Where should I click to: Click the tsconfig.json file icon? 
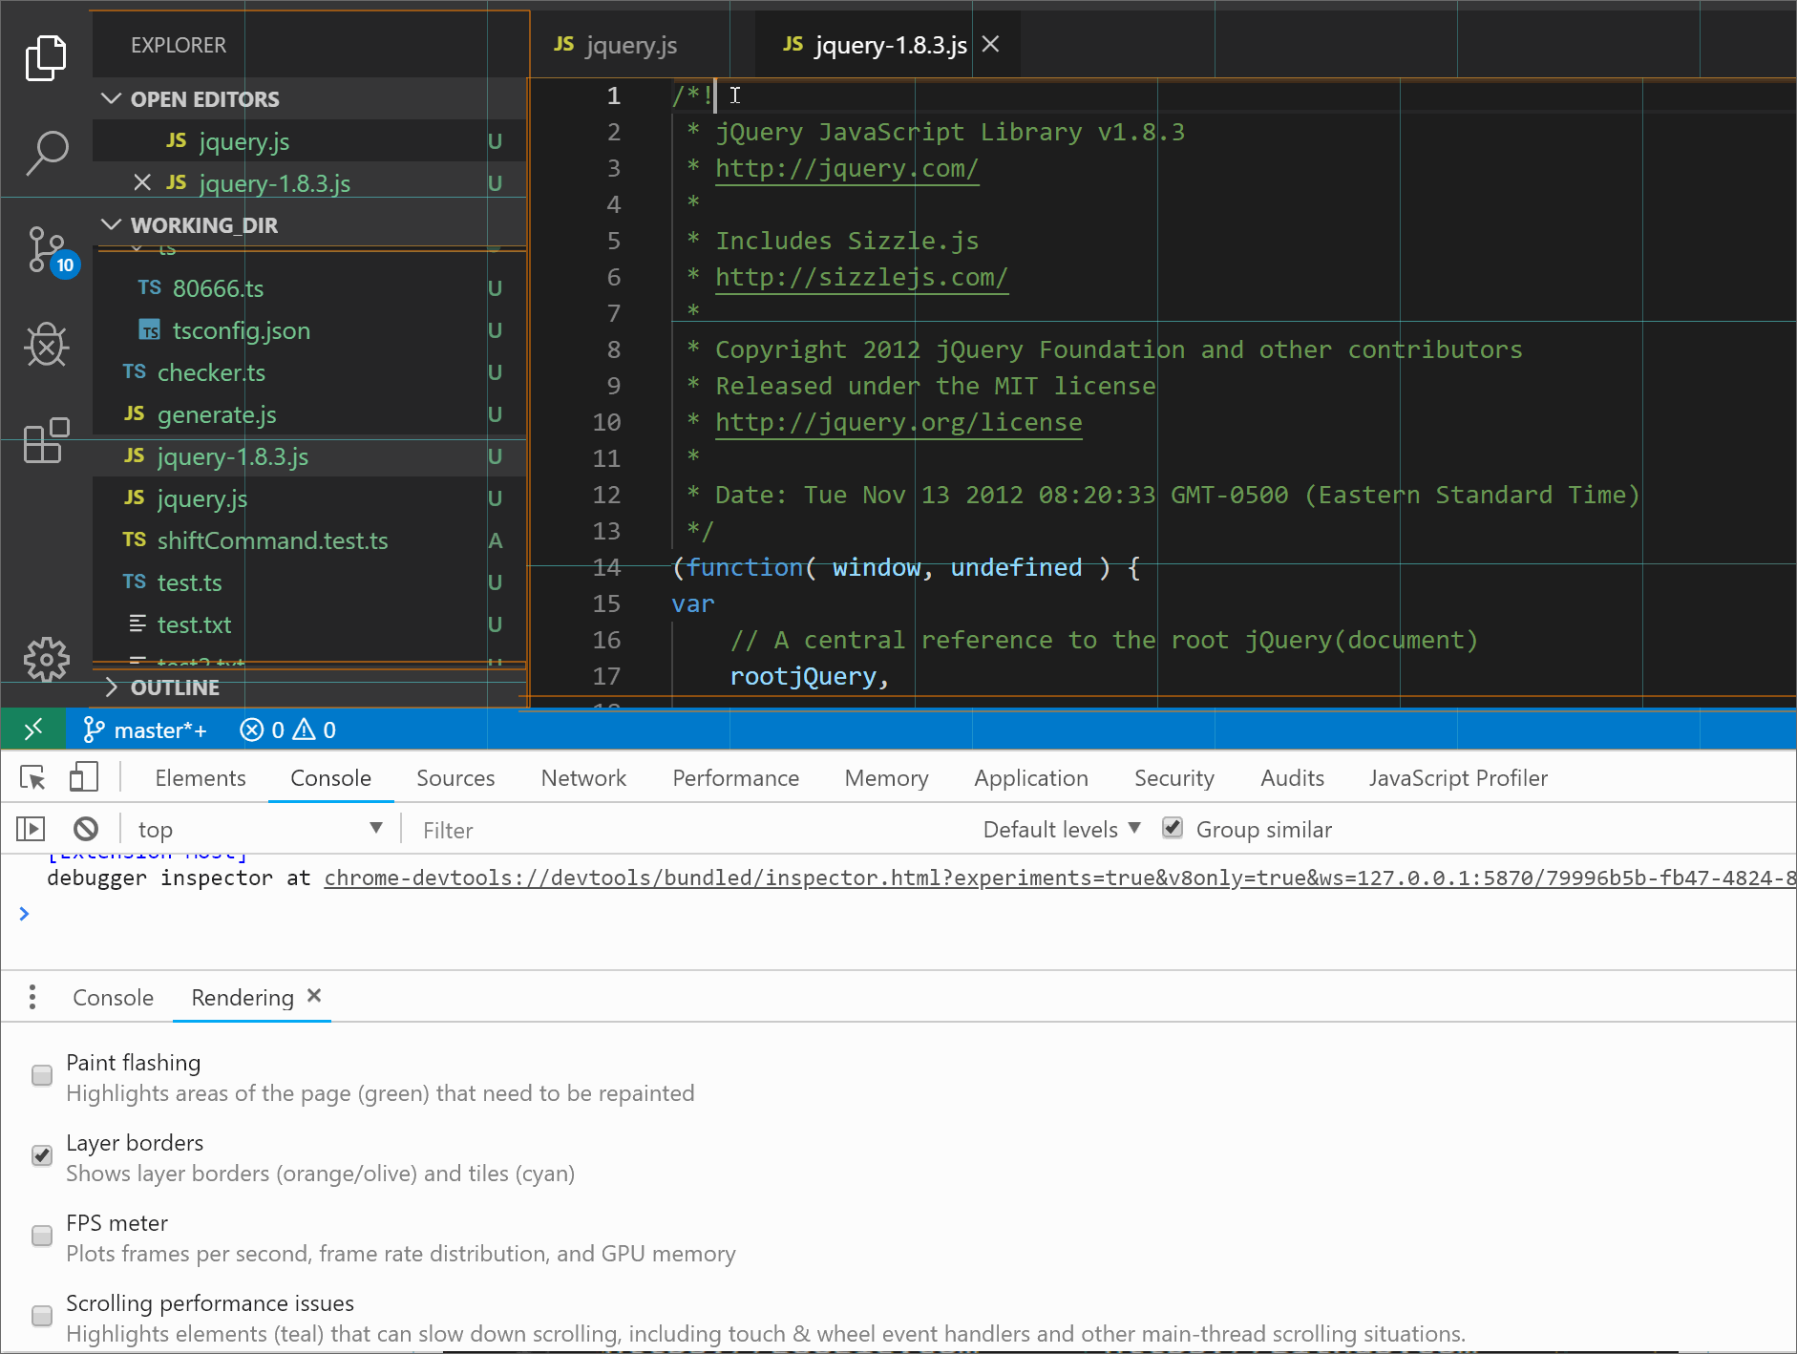click(150, 330)
